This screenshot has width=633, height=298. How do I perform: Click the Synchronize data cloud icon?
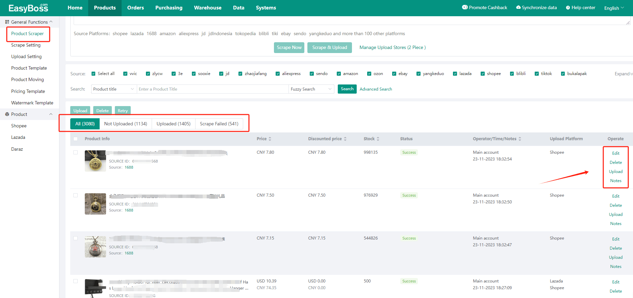pos(518,7)
